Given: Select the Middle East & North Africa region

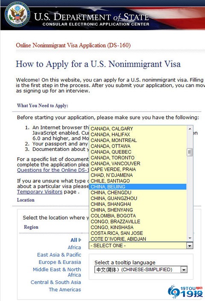Looking at the screenshot, I should pyautogui.click(x=57, y=272).
